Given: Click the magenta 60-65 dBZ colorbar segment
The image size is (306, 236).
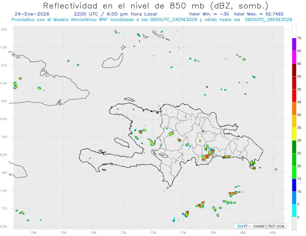Looking at the screenshot, I should [x=294, y=57].
